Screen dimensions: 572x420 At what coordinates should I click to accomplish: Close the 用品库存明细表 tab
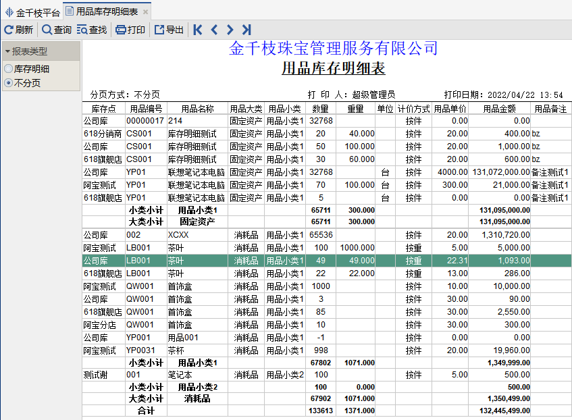pos(146,12)
